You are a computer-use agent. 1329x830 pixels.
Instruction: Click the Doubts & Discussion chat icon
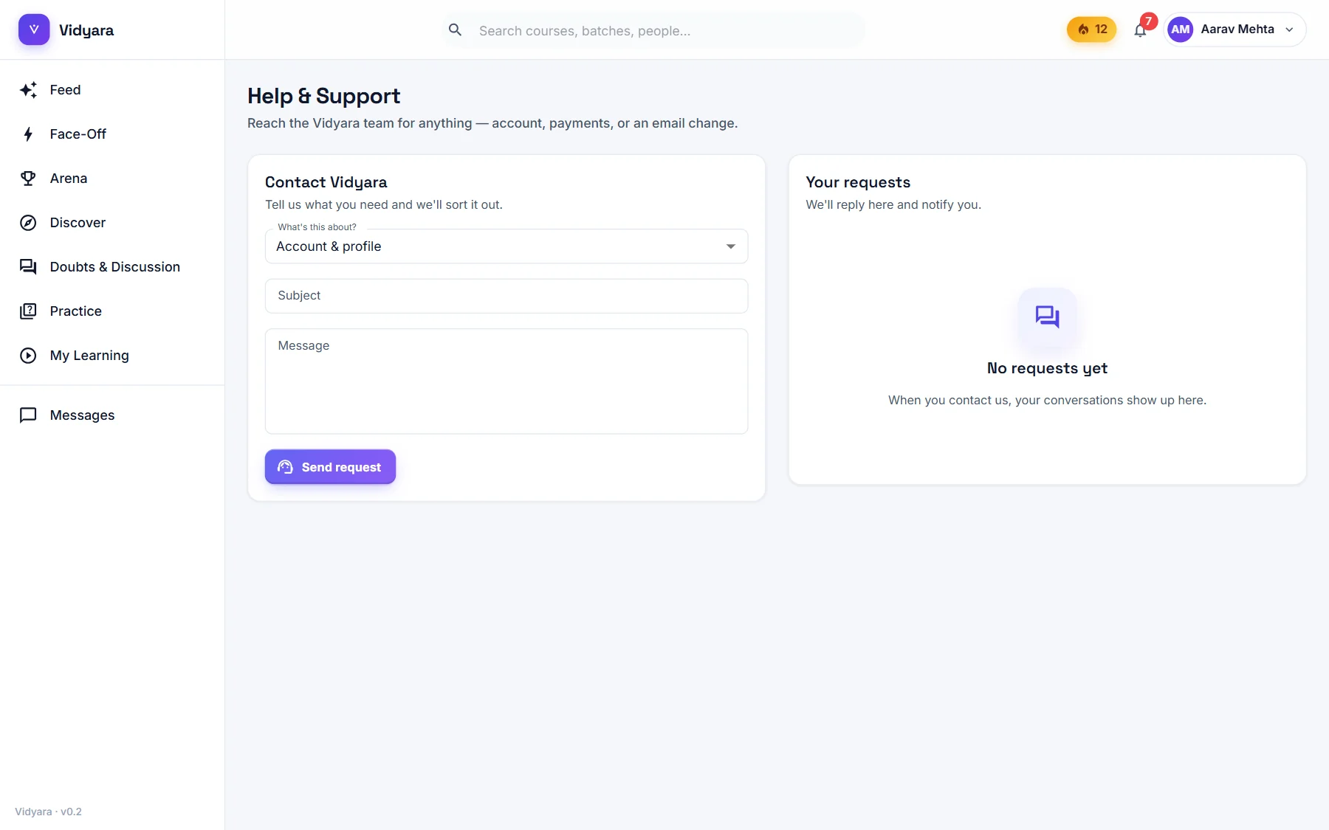tap(28, 267)
